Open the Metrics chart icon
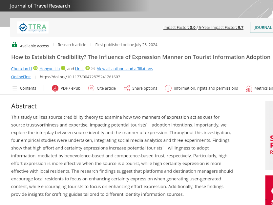Screen dimensions: 273x205 click(249, 88)
